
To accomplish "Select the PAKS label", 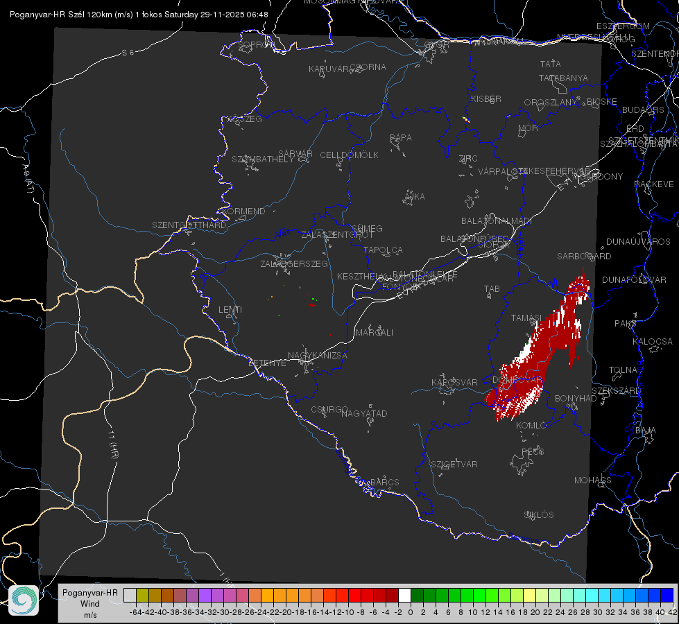I will [626, 324].
